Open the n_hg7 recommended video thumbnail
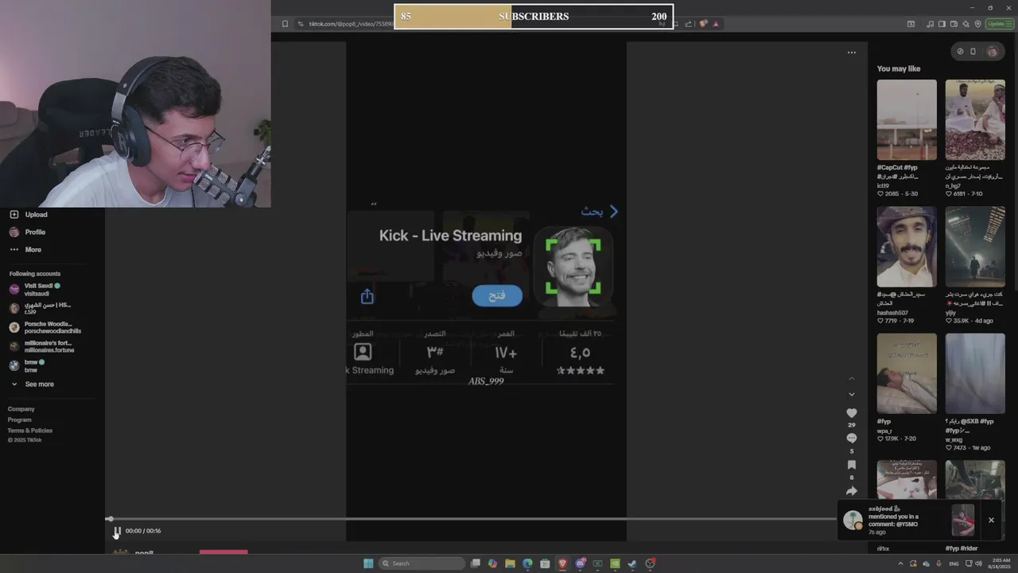This screenshot has height=573, width=1018. click(x=975, y=119)
